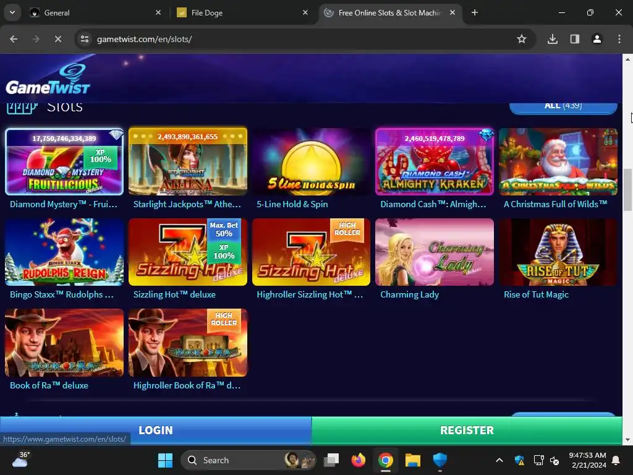The height and width of the screenshot is (475, 633).
Task: Close the Free Online Slots tab
Action: (x=452, y=12)
